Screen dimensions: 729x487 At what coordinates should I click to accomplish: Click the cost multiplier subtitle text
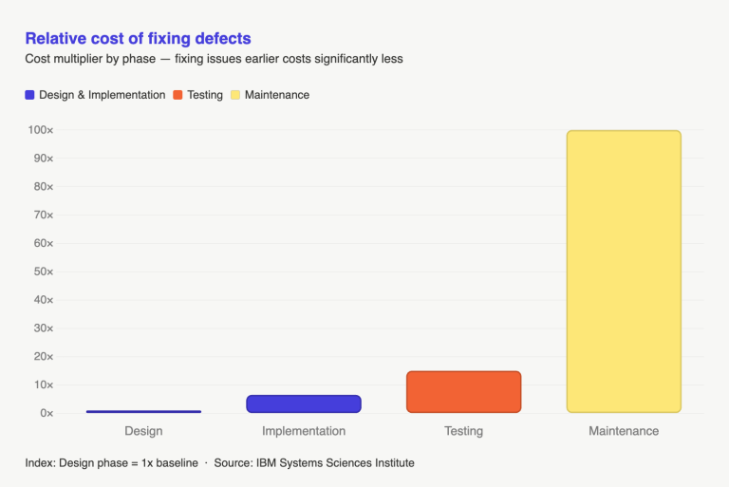pyautogui.click(x=214, y=59)
